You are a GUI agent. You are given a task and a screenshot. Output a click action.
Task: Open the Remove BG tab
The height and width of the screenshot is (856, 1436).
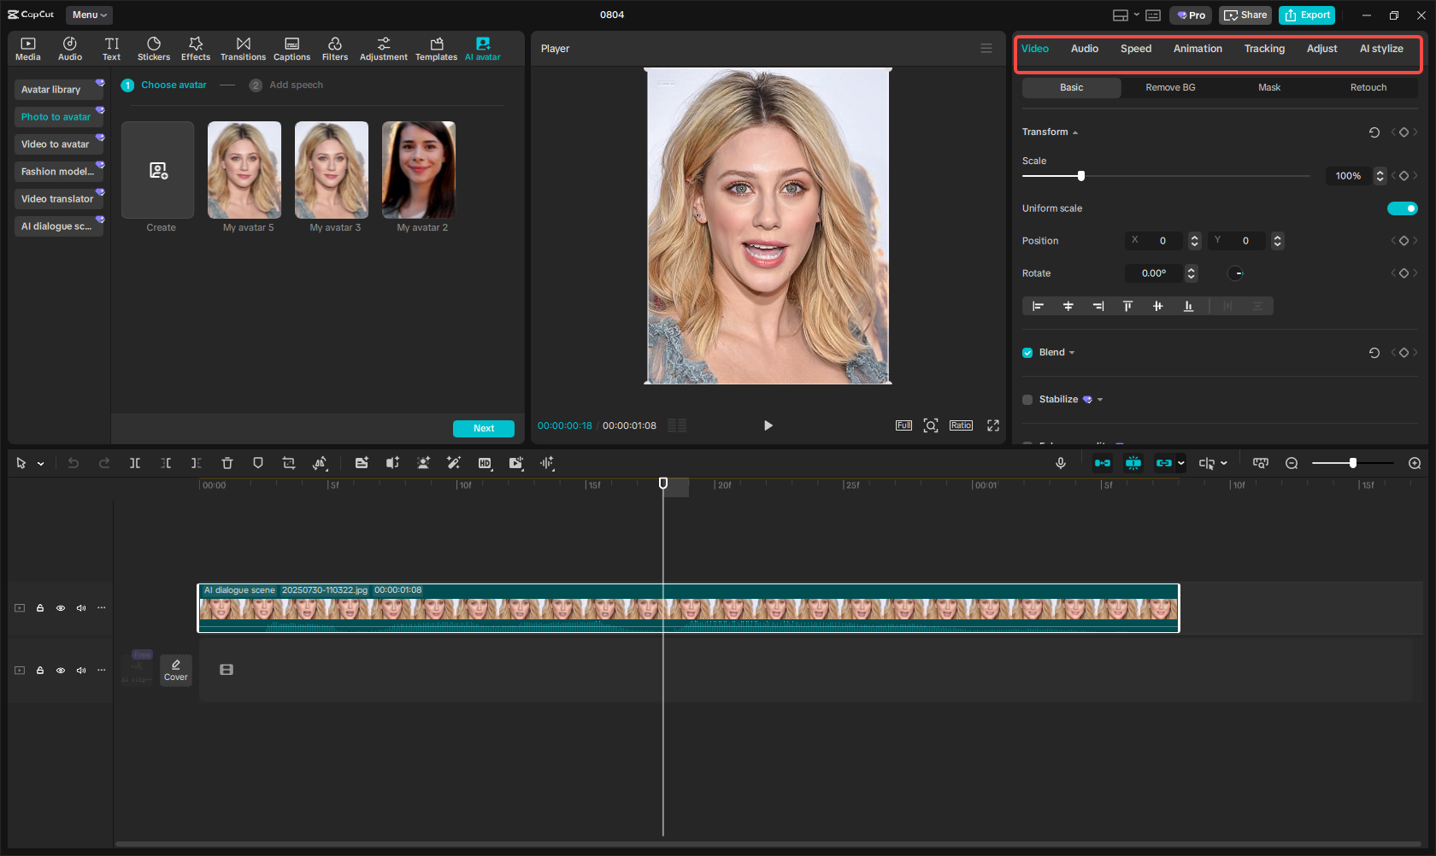[1170, 87]
